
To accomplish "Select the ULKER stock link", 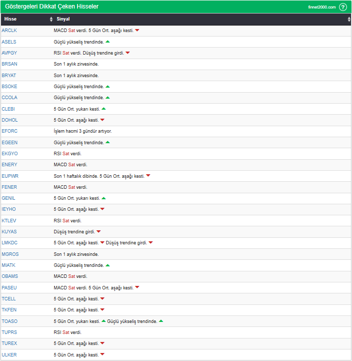I will tap(10, 355).
